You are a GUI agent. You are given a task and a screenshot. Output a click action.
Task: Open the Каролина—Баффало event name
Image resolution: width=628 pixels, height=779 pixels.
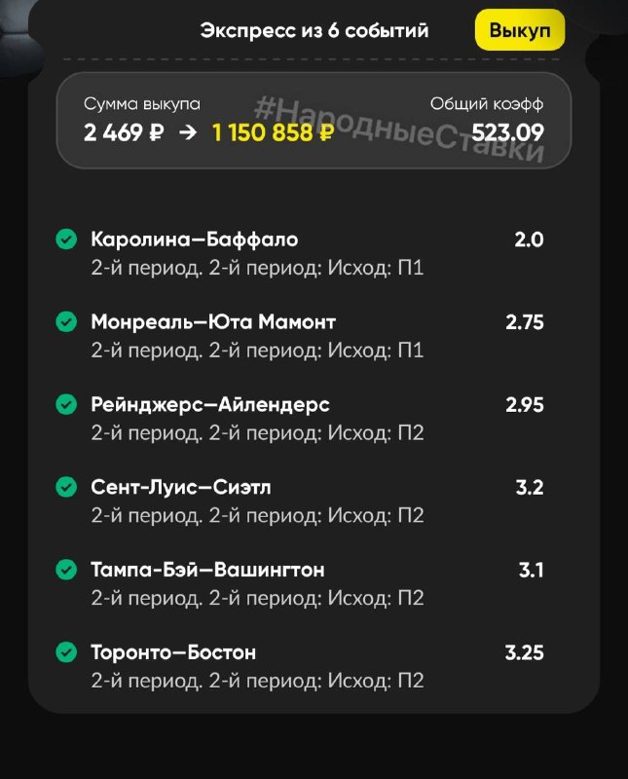point(194,240)
